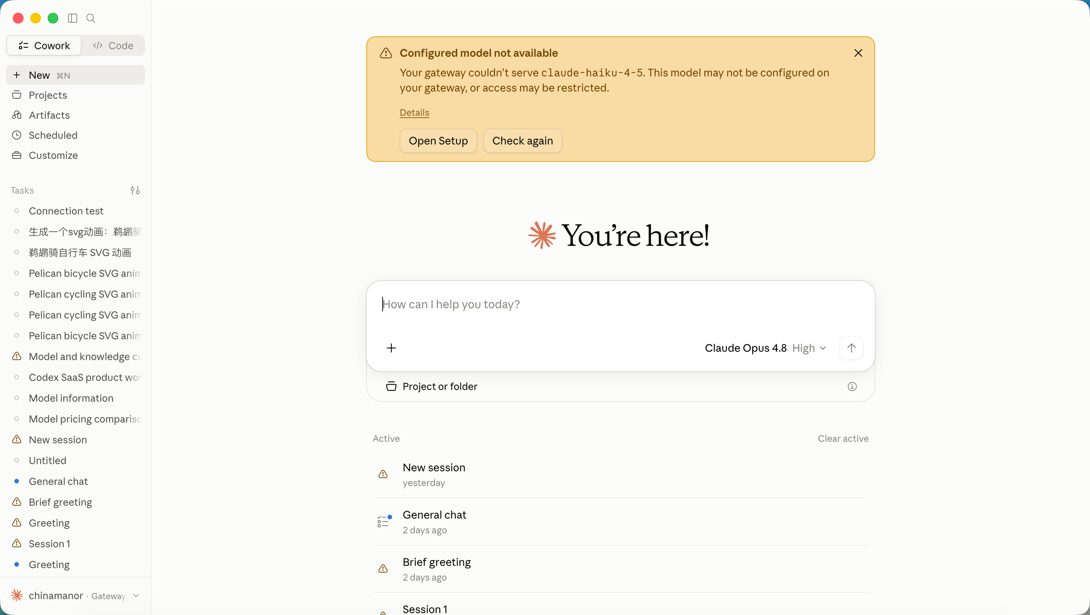
Task: Switch to the Cowork tab
Action: coord(44,46)
